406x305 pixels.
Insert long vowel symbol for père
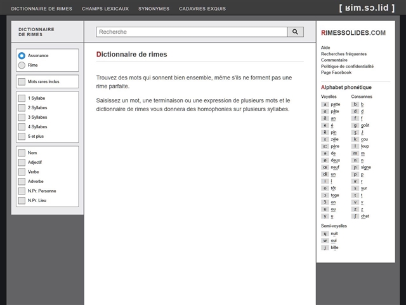coord(325,146)
